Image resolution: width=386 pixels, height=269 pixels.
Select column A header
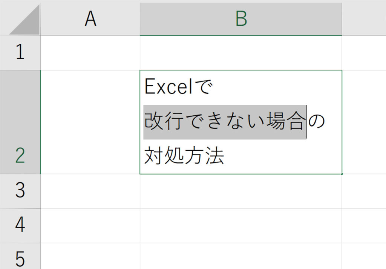tap(90, 19)
